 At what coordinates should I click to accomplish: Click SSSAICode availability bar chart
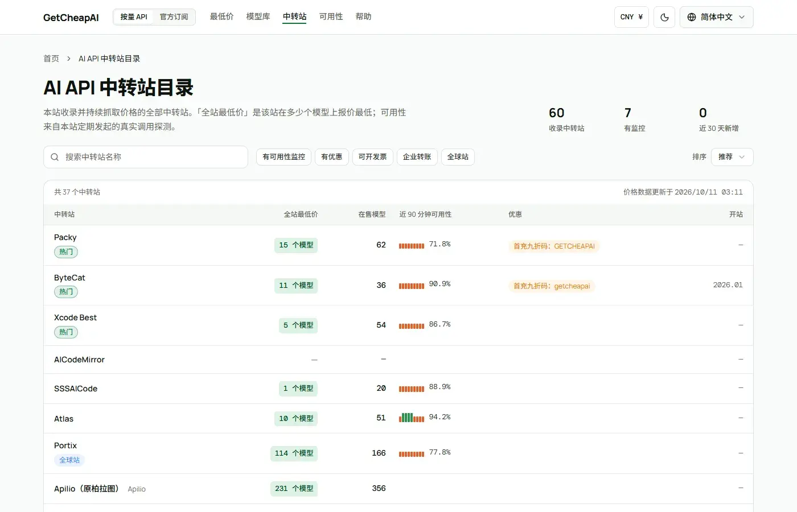[x=412, y=389]
